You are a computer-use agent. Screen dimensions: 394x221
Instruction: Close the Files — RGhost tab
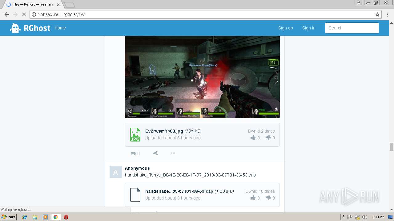[x=58, y=5]
